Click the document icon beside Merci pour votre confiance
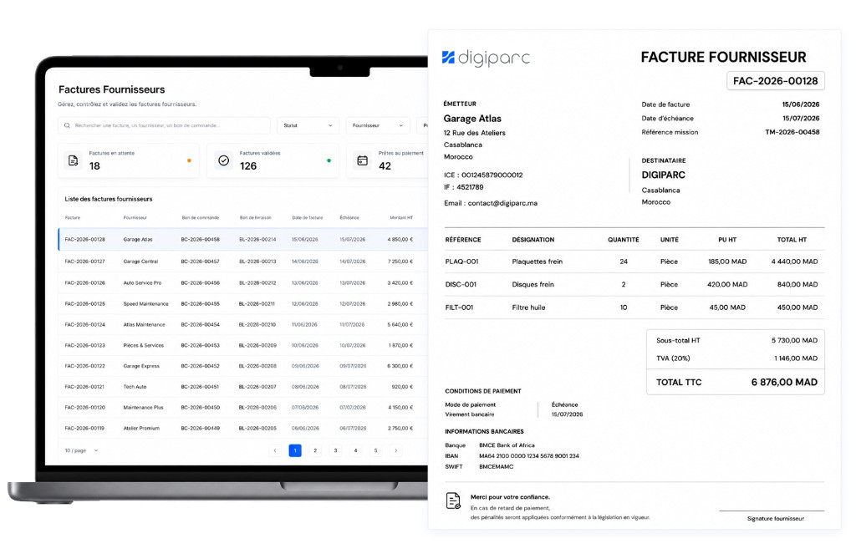The width and height of the screenshot is (856, 559). (453, 501)
